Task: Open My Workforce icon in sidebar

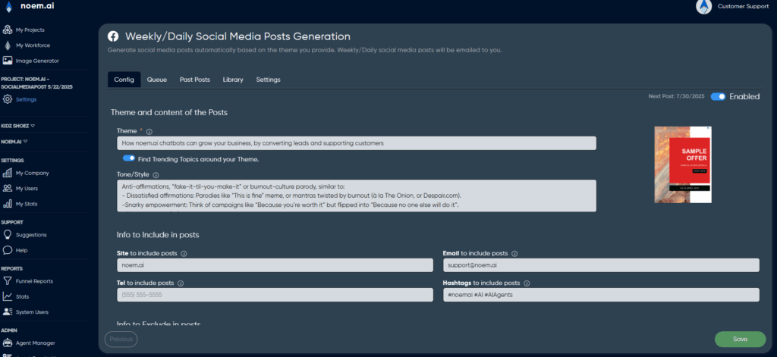Action: click(x=8, y=45)
